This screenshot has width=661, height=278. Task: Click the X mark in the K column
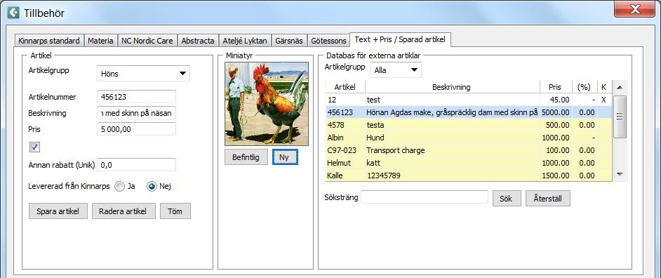point(603,100)
